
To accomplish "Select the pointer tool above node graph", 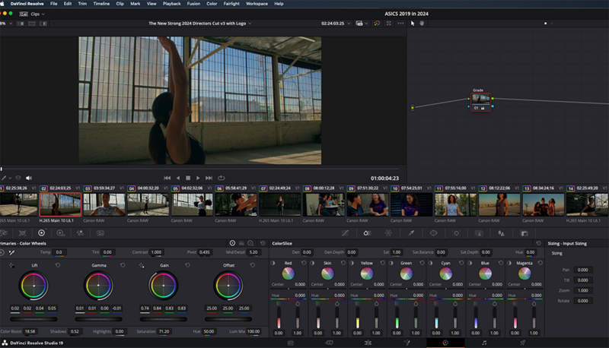I will point(413,24).
